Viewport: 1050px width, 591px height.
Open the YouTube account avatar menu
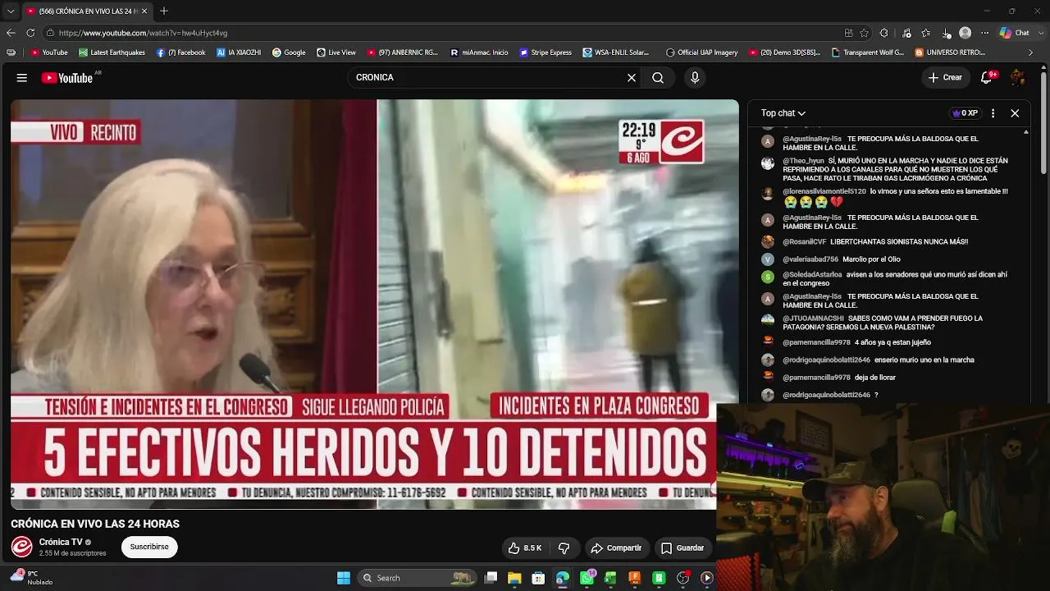coord(1017,78)
